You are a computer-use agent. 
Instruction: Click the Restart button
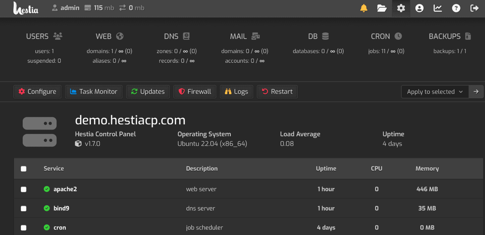(x=277, y=92)
